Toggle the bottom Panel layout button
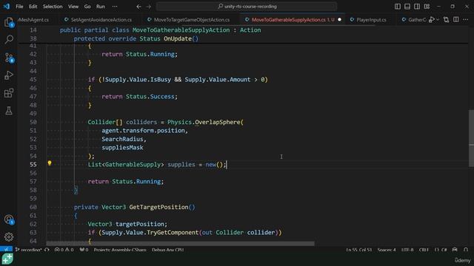The image size is (474, 266). [x=407, y=7]
